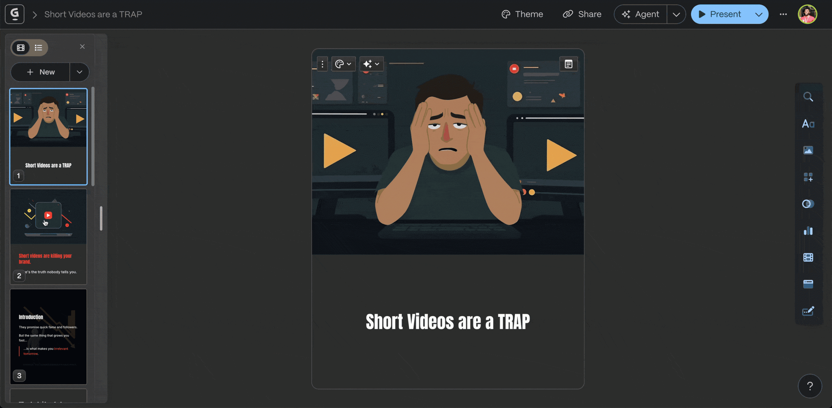Open the text styles (Aa) panel
The width and height of the screenshot is (832, 408).
(x=808, y=124)
